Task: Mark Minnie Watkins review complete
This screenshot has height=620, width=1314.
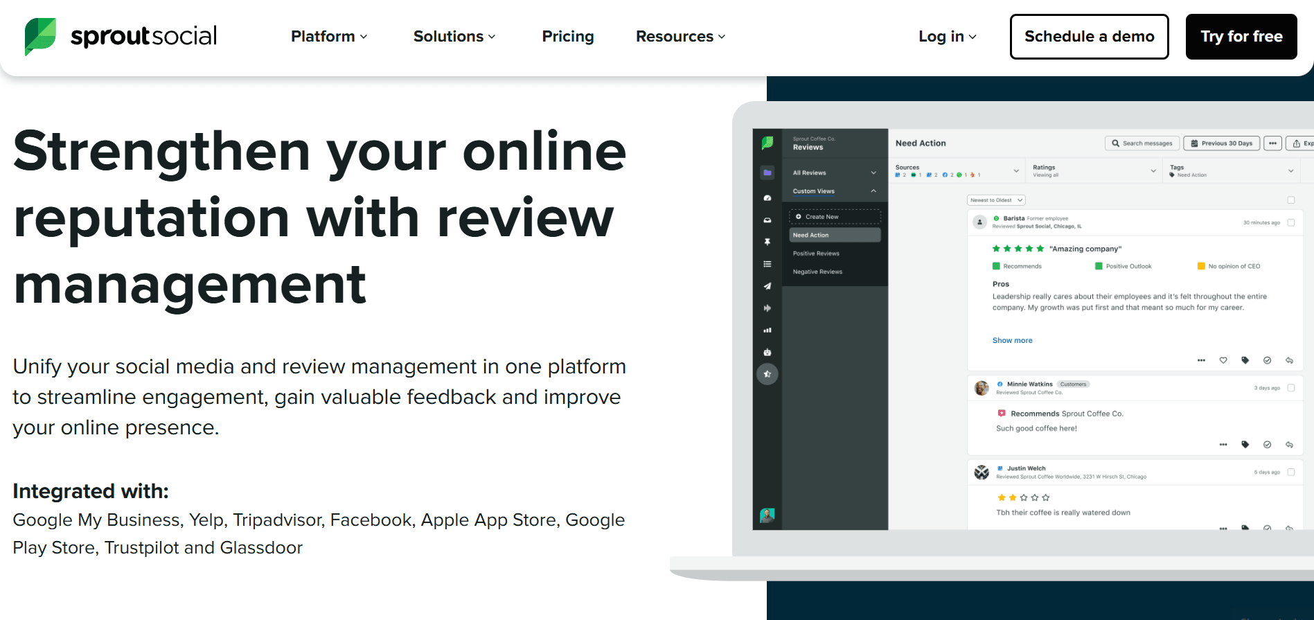Action: 1267,445
